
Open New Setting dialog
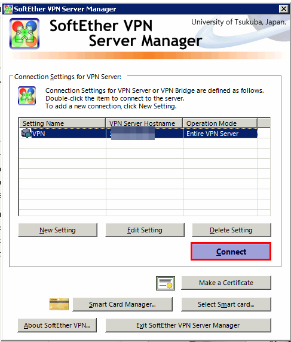(x=58, y=230)
